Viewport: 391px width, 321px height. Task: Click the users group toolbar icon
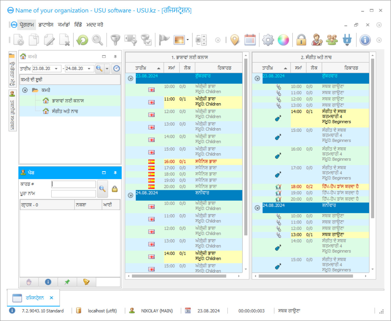pyautogui.click(x=332, y=40)
